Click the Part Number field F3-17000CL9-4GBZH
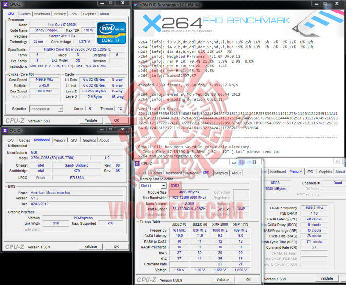Viewport: 346px width, 285px height. (189, 209)
